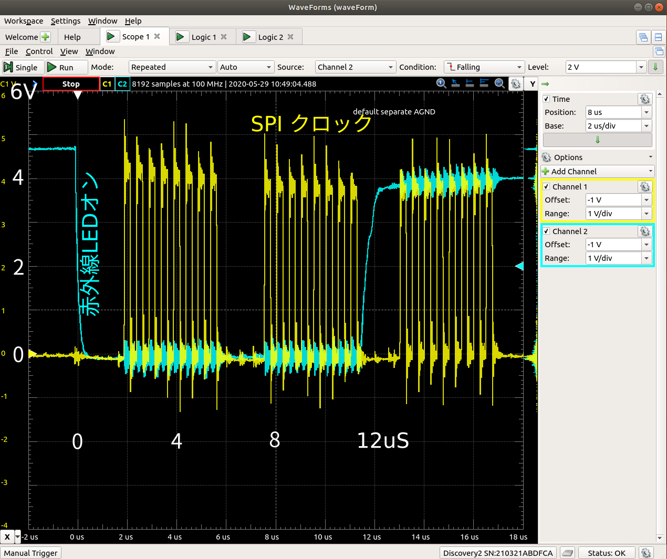667x559 pixels.
Task: Open Channel 2 settings gear
Action: tap(644, 231)
